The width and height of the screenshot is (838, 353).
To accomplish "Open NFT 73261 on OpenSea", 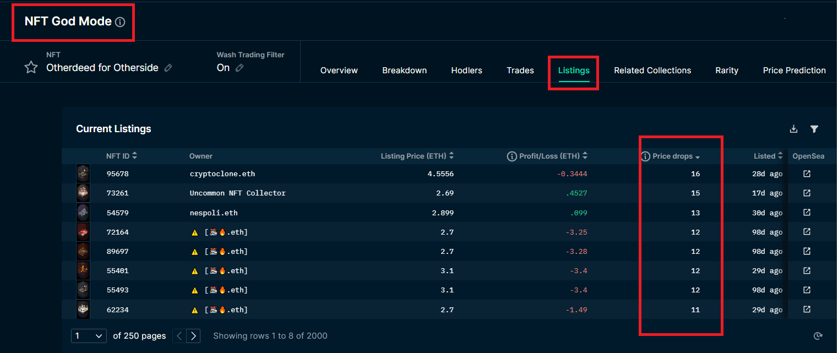I will [x=807, y=193].
